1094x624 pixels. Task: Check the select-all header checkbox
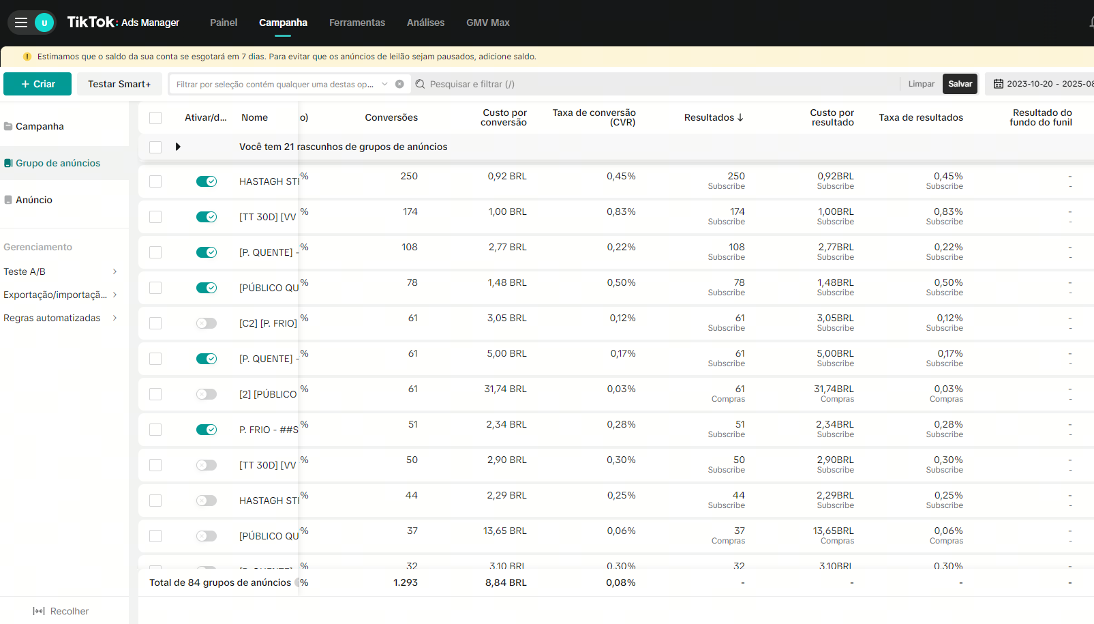[x=155, y=117]
